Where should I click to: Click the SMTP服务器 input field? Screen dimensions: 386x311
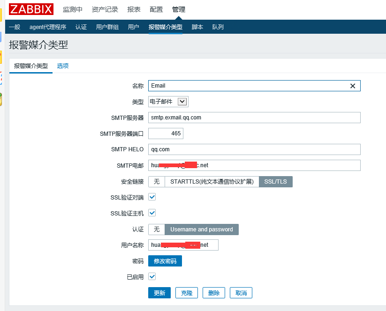(254, 118)
